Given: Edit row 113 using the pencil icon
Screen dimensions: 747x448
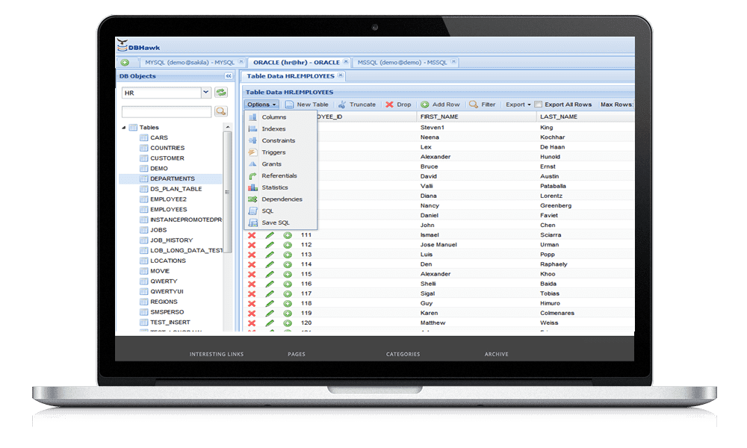Looking at the screenshot, I should click(x=270, y=255).
